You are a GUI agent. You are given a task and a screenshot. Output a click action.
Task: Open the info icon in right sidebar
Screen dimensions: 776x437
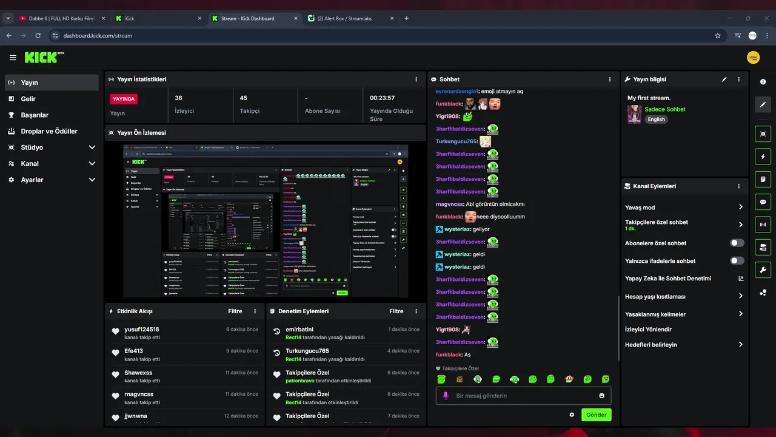(763, 82)
